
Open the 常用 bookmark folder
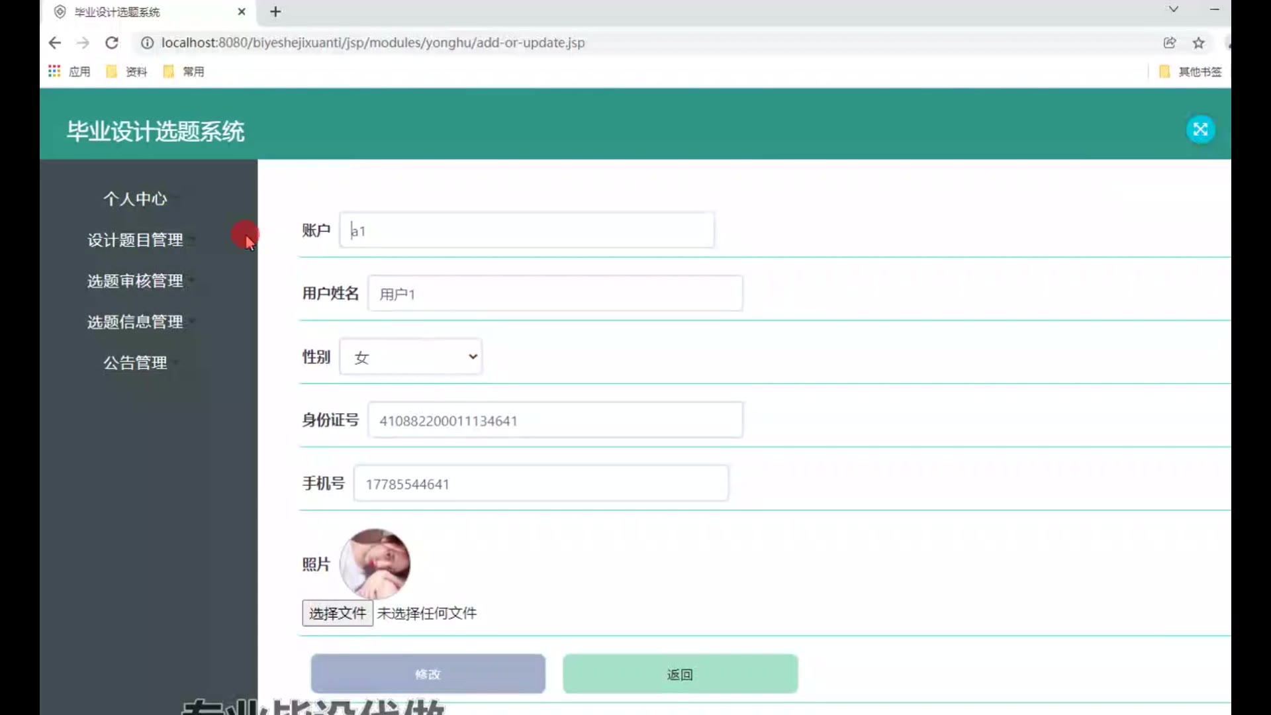[x=184, y=71]
